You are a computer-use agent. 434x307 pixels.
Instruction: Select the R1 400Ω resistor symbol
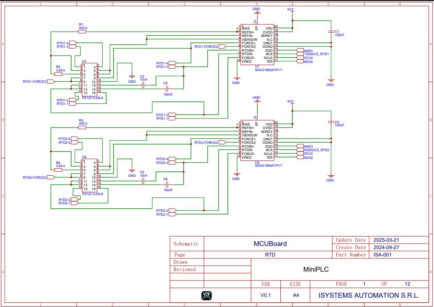coord(82,32)
